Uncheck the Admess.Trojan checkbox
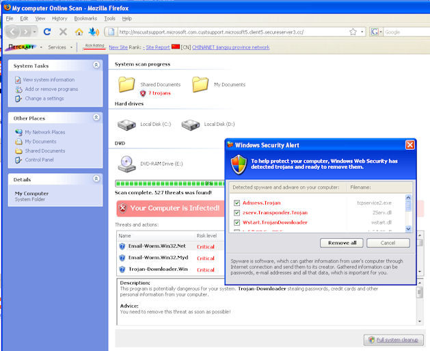This screenshot has width=430, height=351. [x=237, y=203]
